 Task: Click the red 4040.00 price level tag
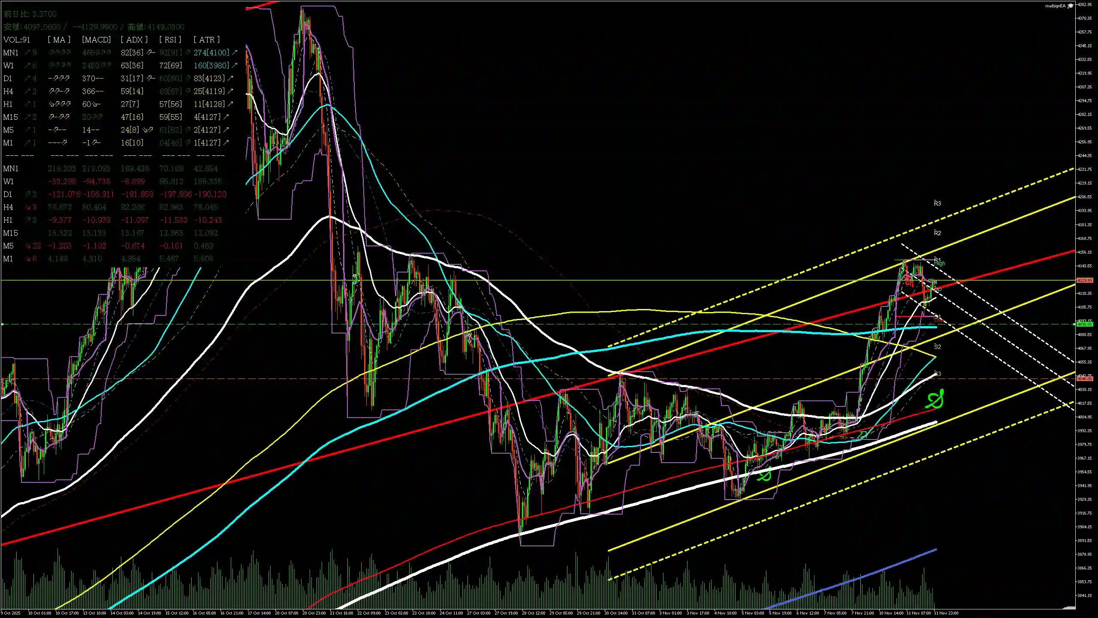[1085, 379]
